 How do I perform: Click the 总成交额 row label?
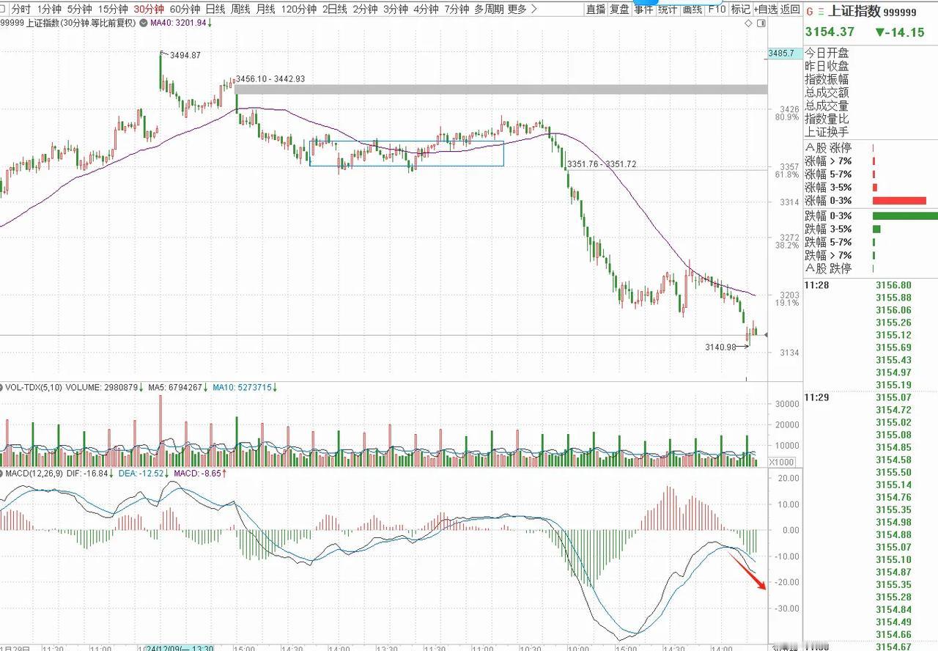(x=827, y=92)
